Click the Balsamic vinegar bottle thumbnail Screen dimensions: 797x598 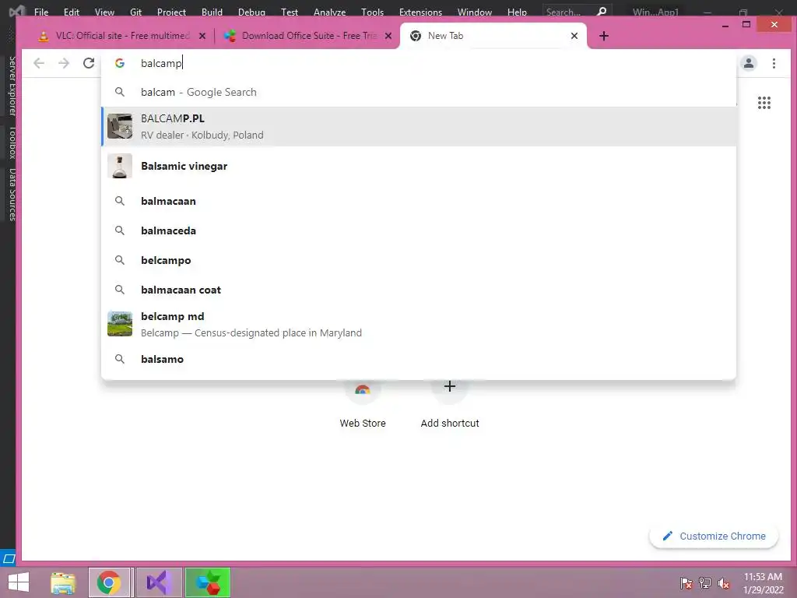point(120,166)
